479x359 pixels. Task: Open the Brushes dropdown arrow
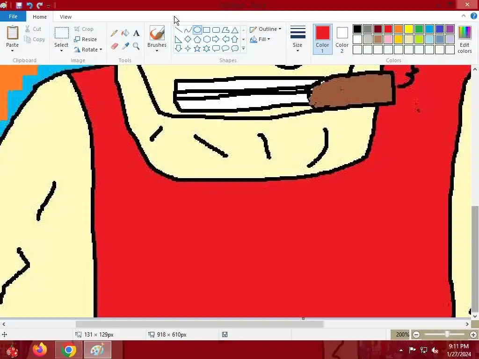[x=157, y=51]
